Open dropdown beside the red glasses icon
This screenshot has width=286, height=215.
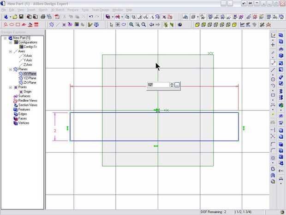122,17
